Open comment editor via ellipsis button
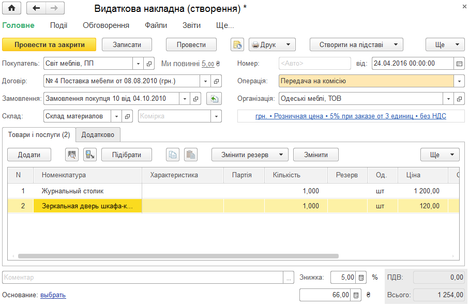The image size is (469, 306). (x=289, y=278)
